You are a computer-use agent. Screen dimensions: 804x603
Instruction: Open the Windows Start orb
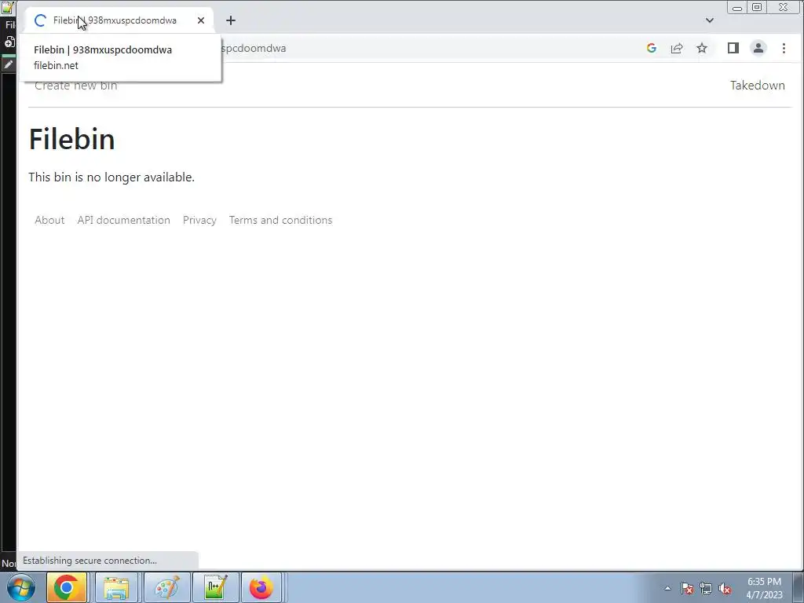point(21,587)
